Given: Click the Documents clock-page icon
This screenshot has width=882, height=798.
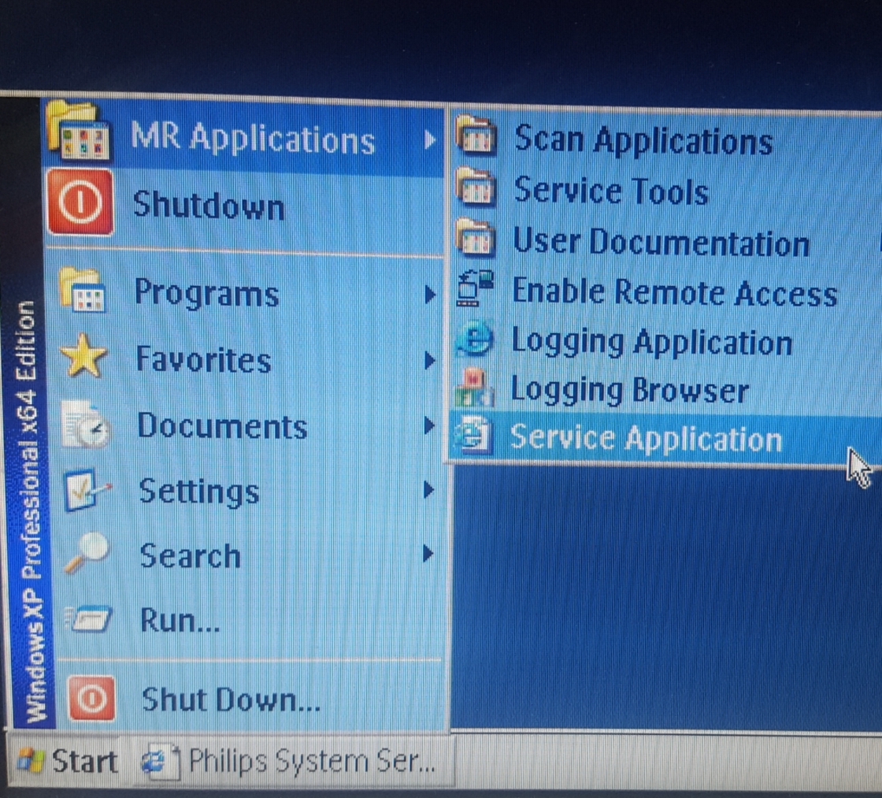Looking at the screenshot, I should point(85,425).
